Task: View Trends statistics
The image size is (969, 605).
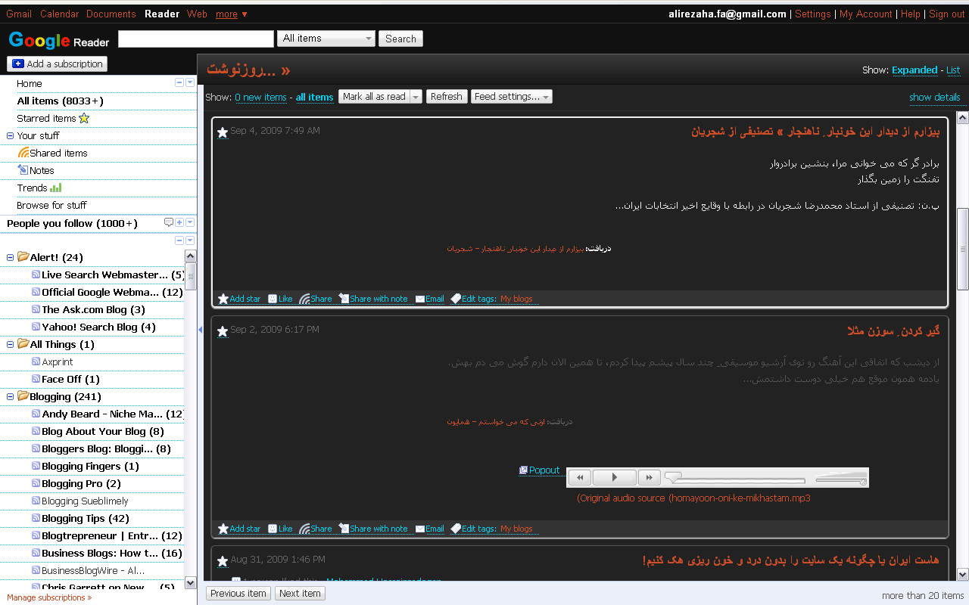Action: 39,188
